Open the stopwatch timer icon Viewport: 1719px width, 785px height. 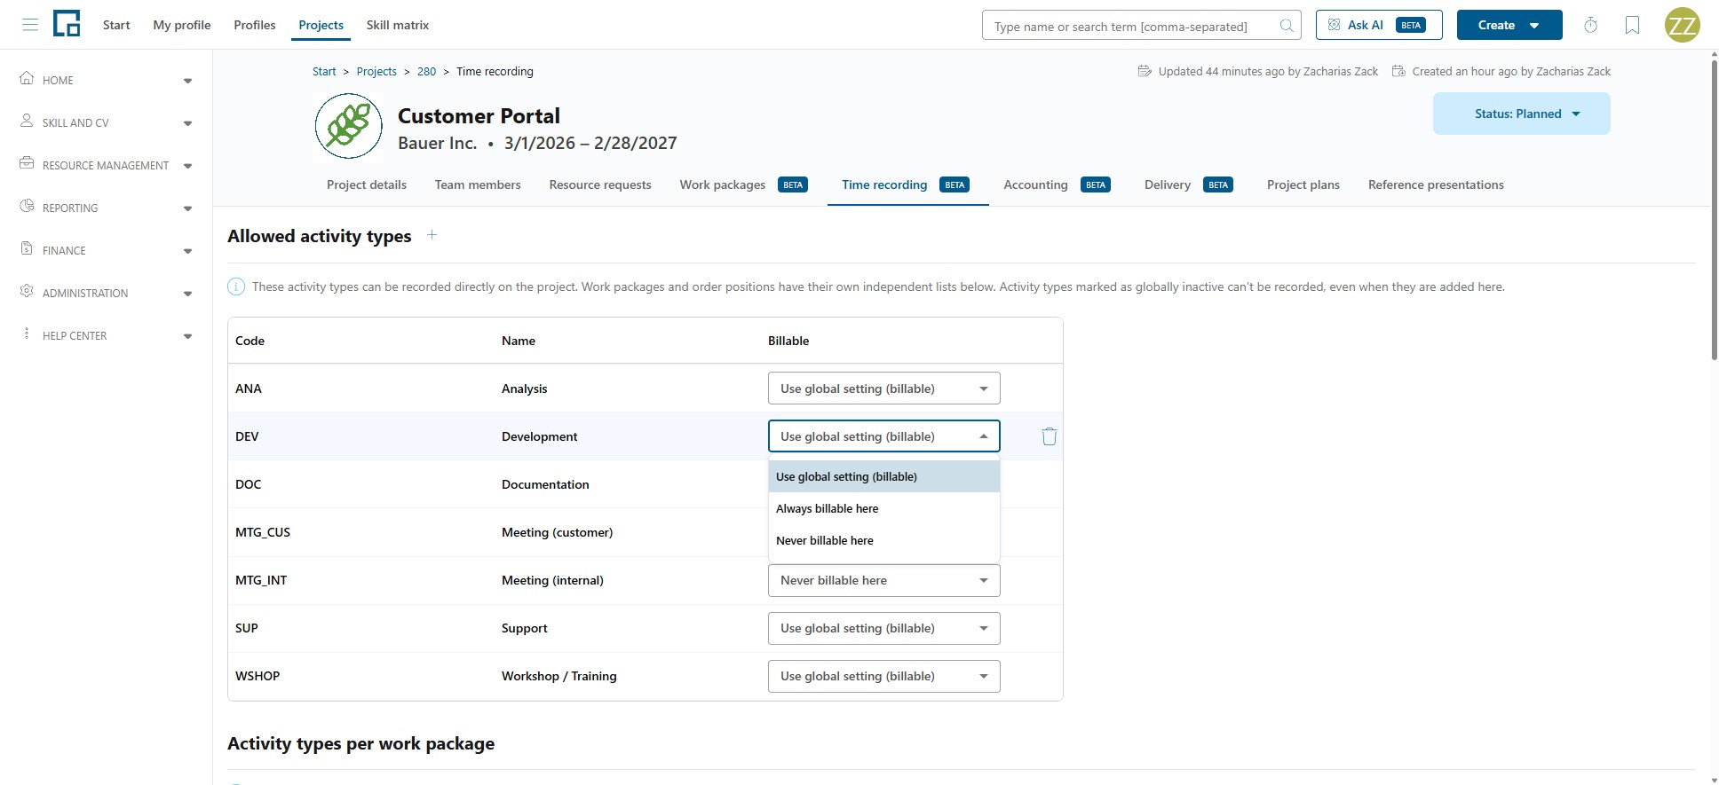coord(1591,25)
